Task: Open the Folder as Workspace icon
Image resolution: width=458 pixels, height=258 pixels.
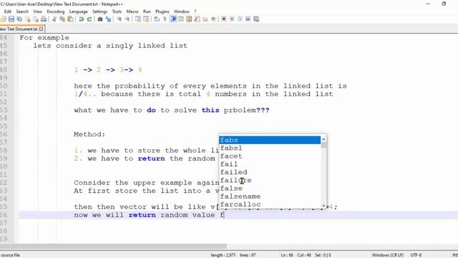Action: (205, 19)
